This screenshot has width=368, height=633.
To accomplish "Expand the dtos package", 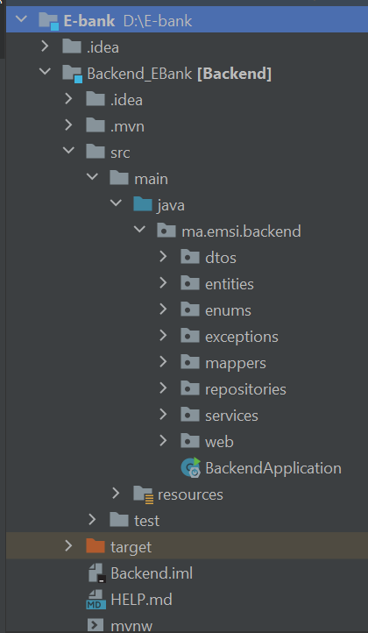I will point(163,257).
